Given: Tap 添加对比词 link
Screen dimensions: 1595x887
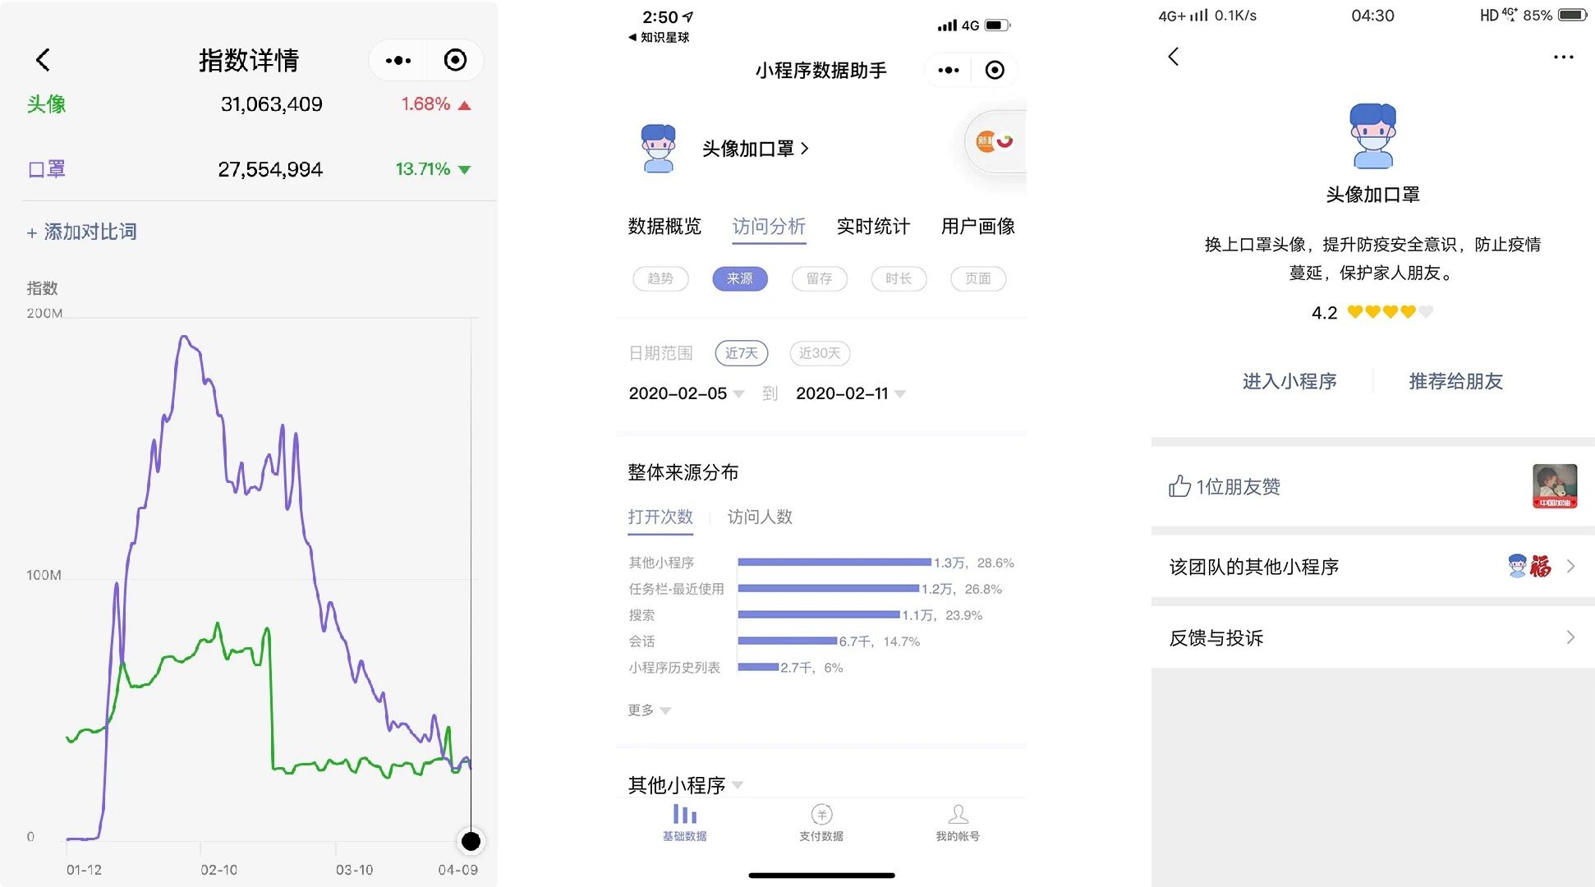Looking at the screenshot, I should pos(82,232).
